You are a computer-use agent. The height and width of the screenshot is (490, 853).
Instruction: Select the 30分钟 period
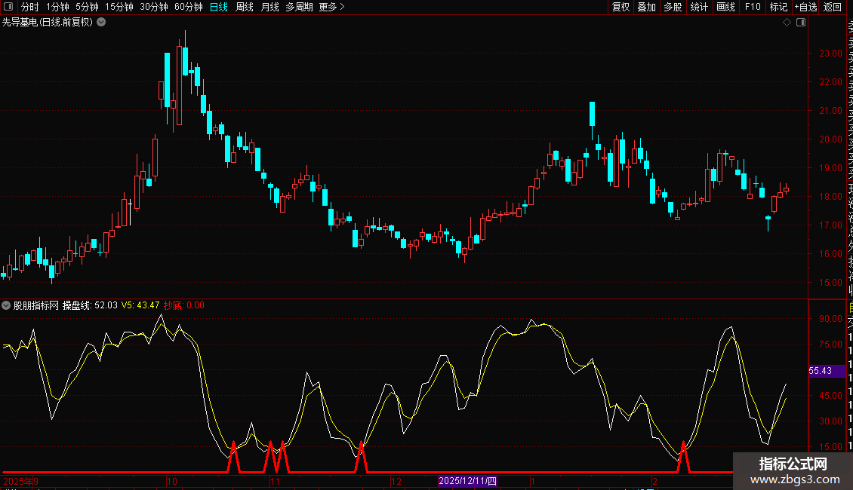point(153,7)
